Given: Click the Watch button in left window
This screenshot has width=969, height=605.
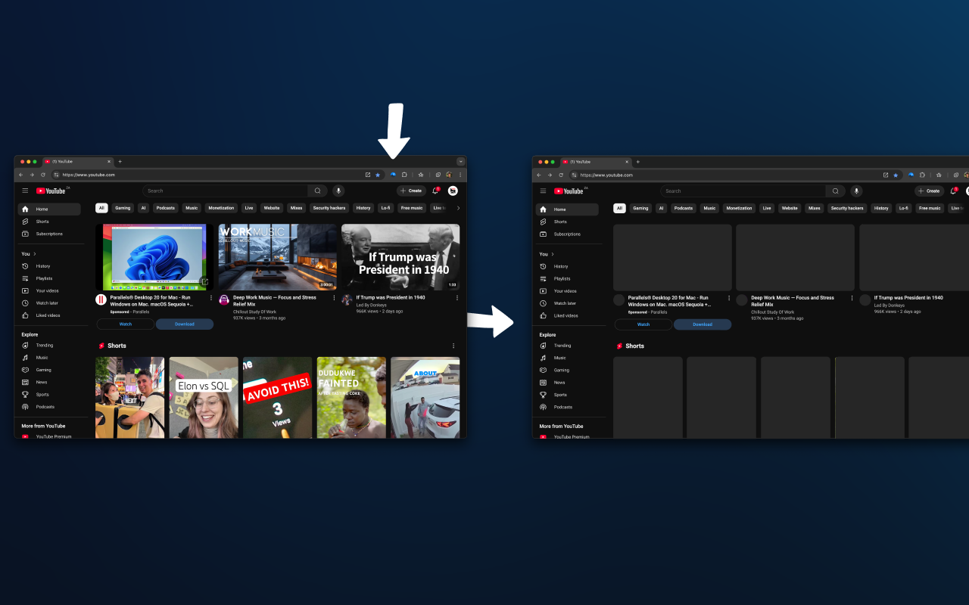Looking at the screenshot, I should (x=126, y=324).
